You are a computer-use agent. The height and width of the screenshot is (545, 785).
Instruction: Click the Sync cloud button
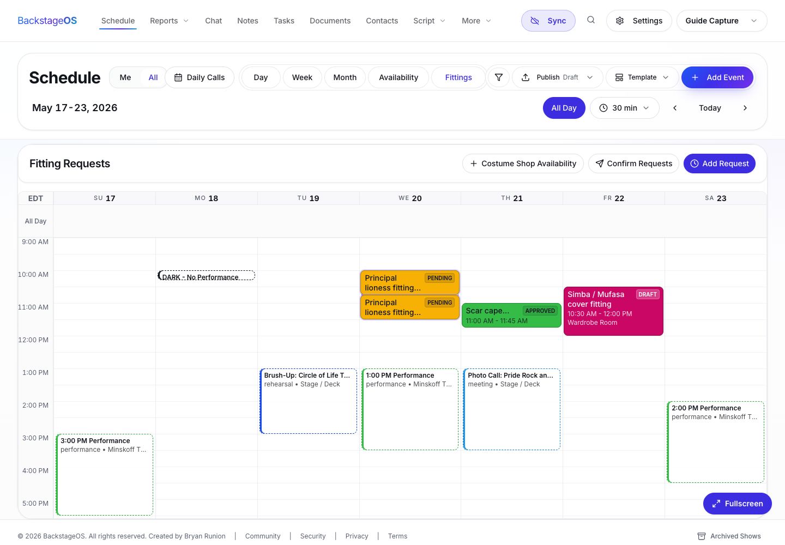(548, 21)
